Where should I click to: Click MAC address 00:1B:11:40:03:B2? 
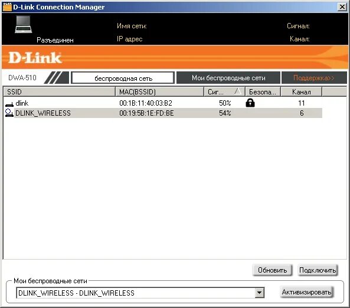146,103
